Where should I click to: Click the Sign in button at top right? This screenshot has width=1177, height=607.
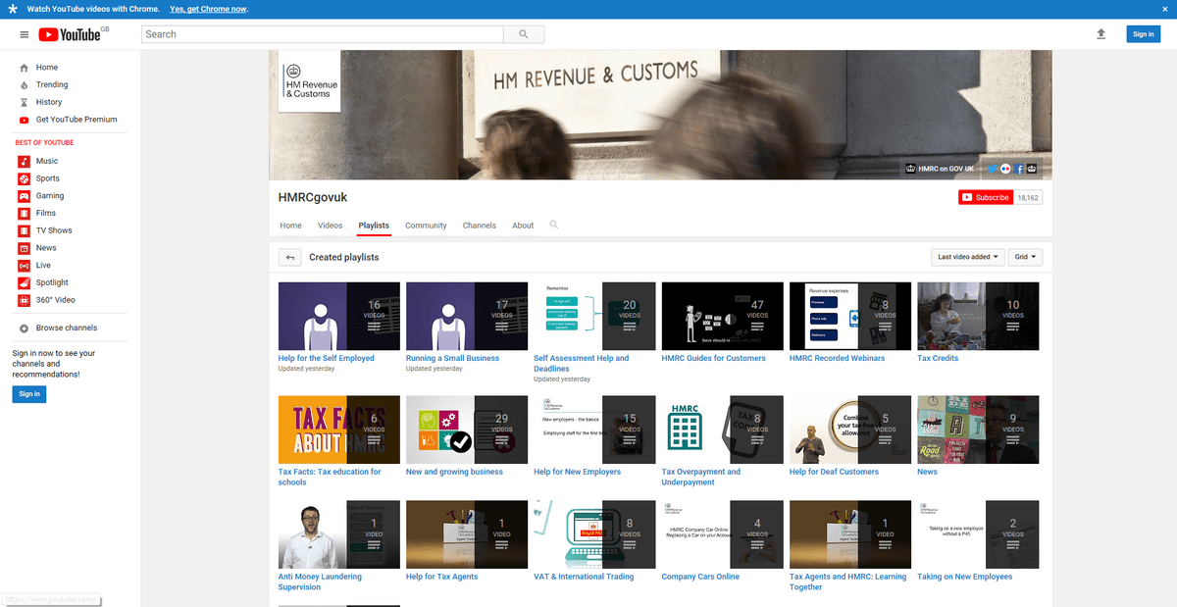click(1143, 34)
